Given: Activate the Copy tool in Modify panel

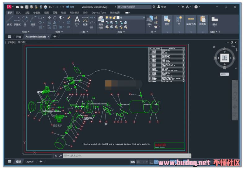Looking at the screenshot, I should click(49, 23).
